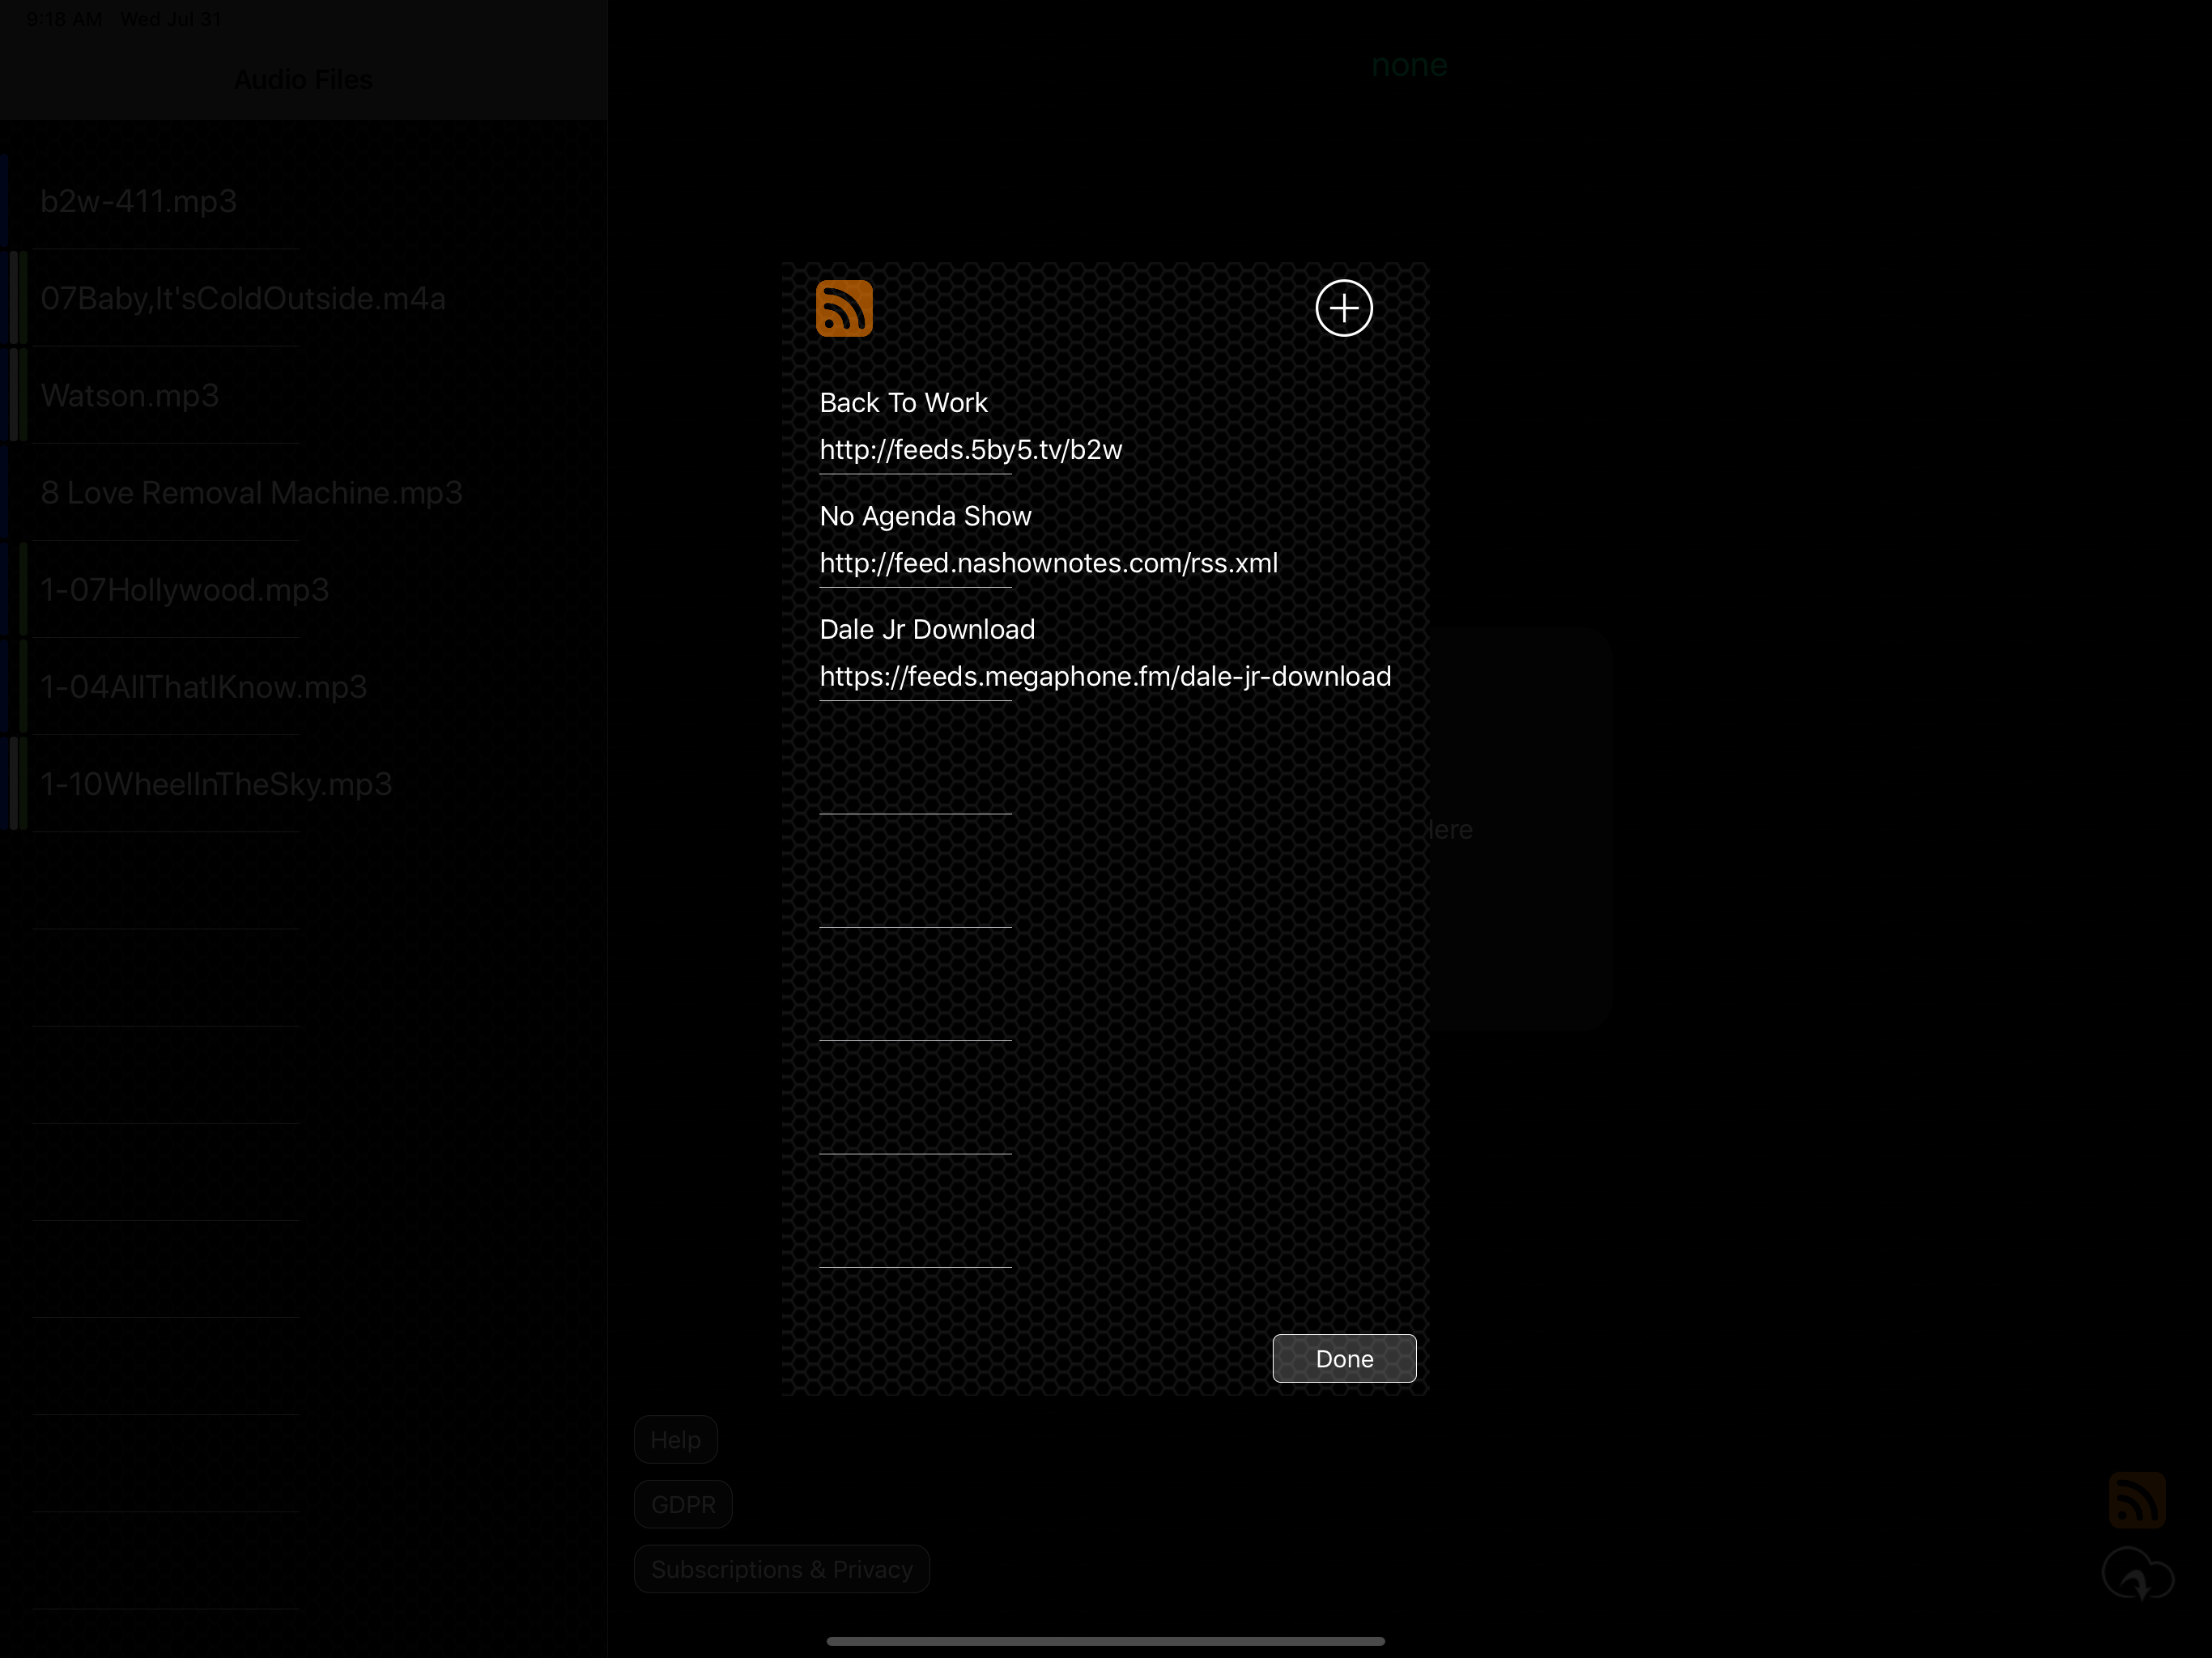Click the cloud upload icon in the main window

2137,1574
